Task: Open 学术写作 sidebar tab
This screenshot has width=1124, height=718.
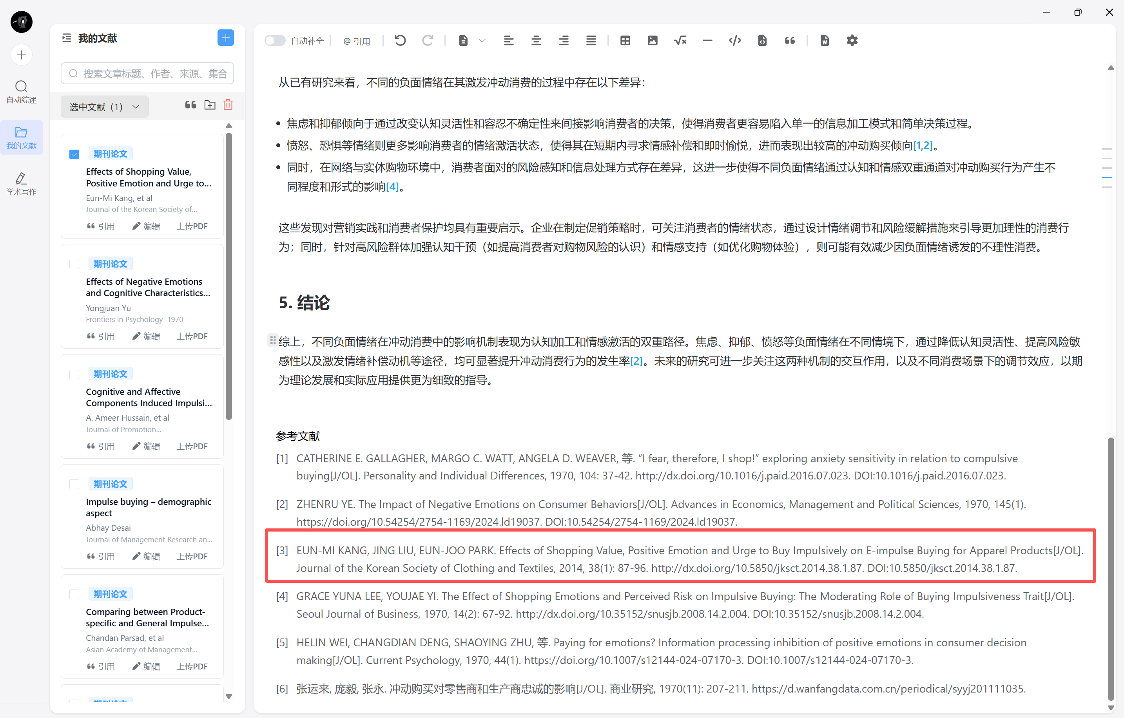Action: (x=22, y=184)
